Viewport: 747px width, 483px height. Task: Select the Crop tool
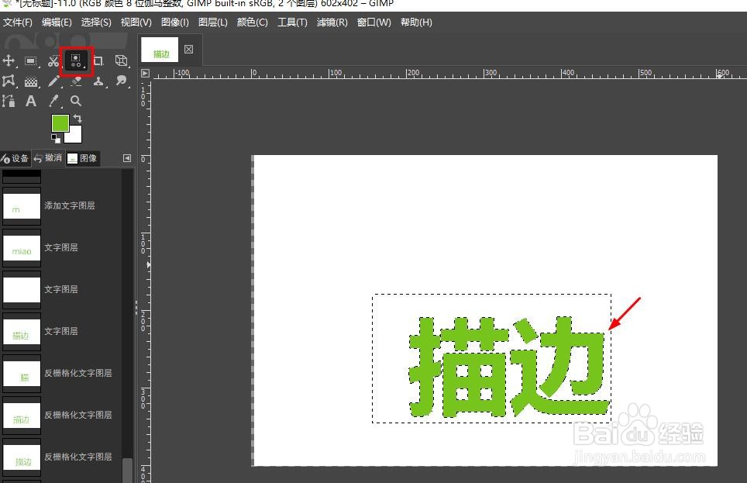98,60
